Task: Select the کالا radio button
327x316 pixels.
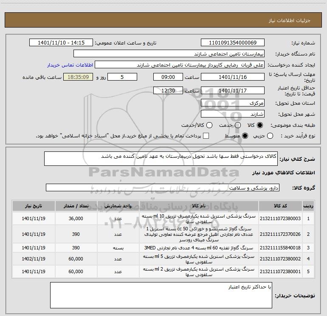Action: pos(260,125)
